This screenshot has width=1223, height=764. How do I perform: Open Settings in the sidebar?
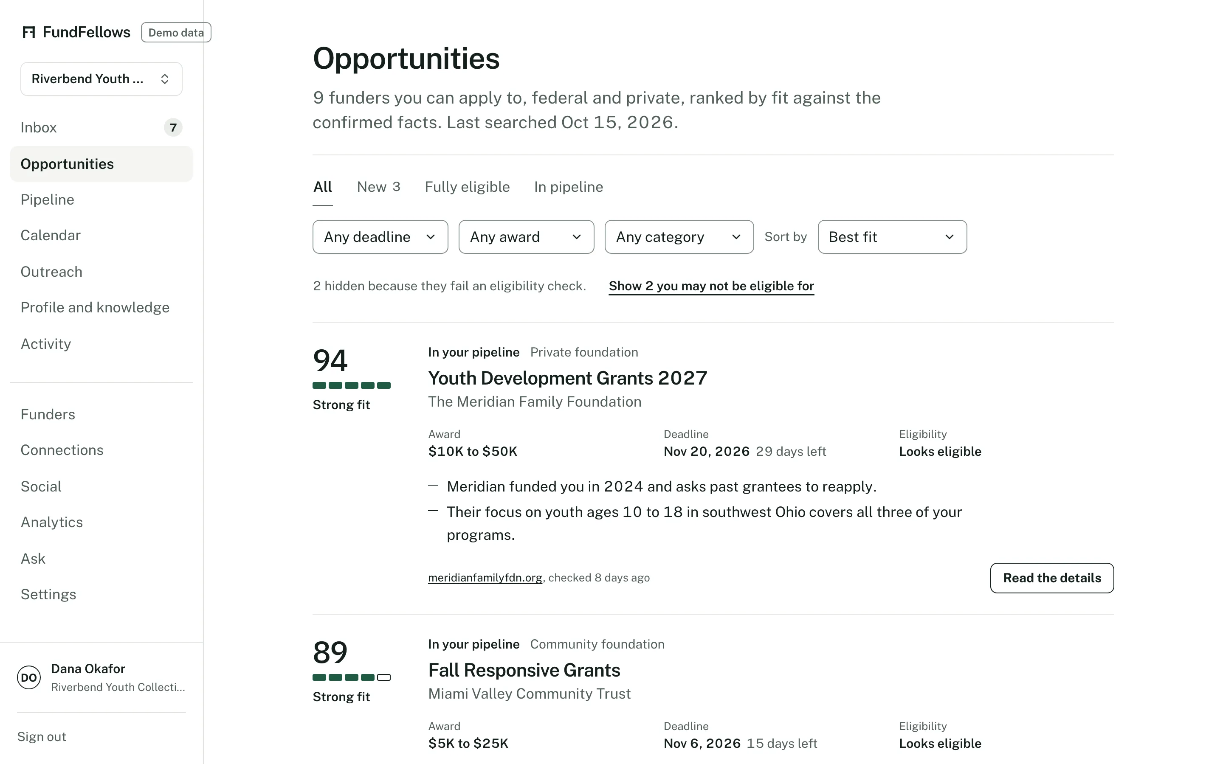click(x=101, y=595)
